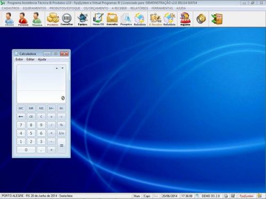This screenshot has width=266, height=199.
Task: Click digit 7 on calculator
Action: (x=21, y=125)
